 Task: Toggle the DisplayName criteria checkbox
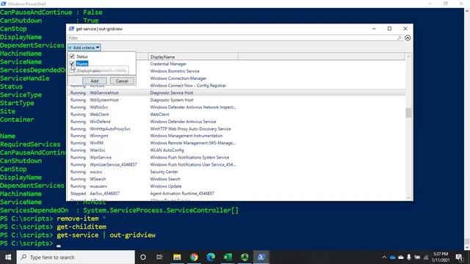pyautogui.click(x=72, y=71)
